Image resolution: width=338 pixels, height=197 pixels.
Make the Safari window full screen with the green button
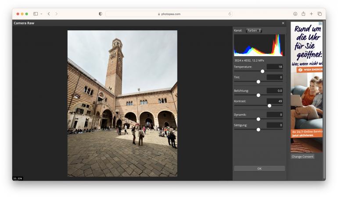[x=26, y=14]
